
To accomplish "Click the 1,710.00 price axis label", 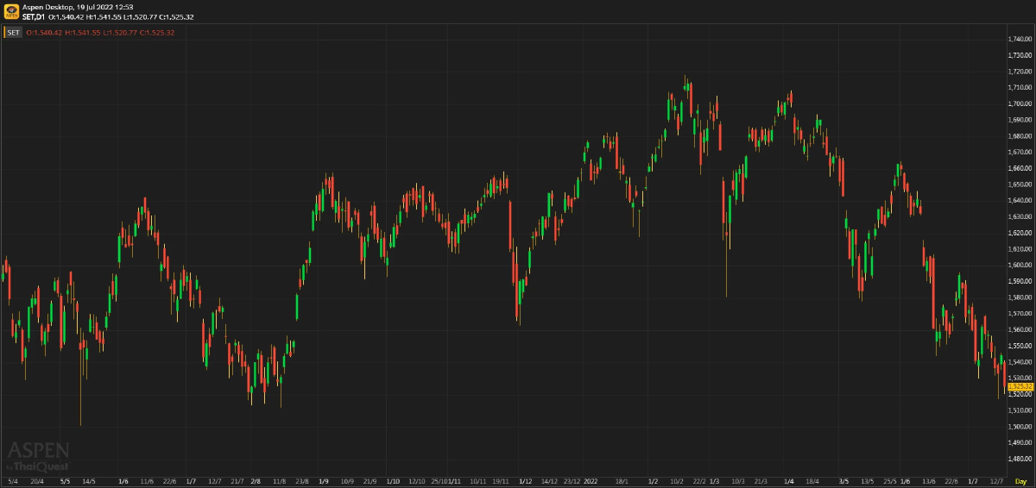I will pyautogui.click(x=1020, y=87).
